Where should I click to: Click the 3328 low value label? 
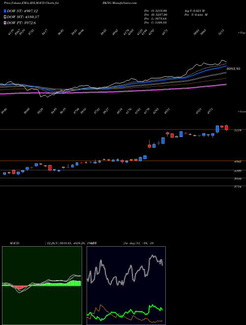[40, 111]
